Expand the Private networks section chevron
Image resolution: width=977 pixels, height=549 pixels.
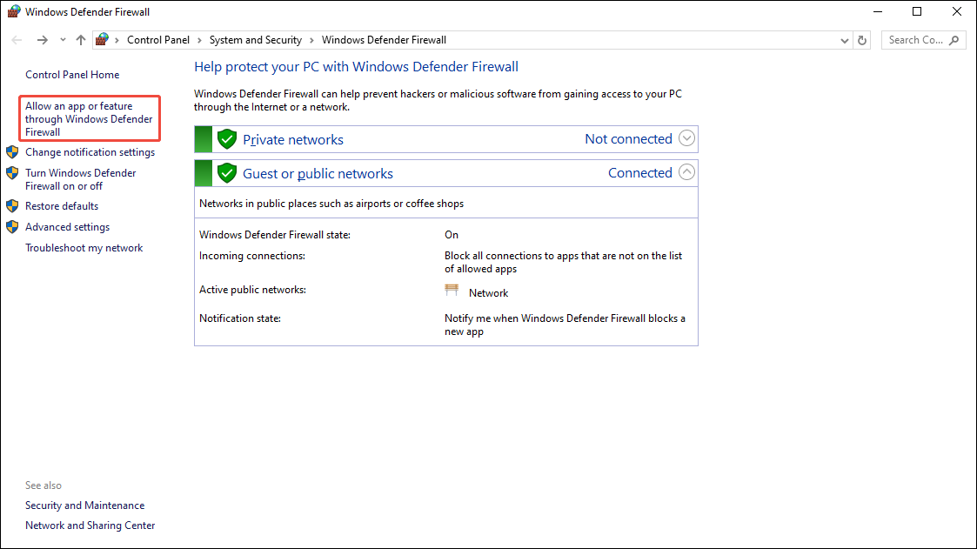click(686, 138)
